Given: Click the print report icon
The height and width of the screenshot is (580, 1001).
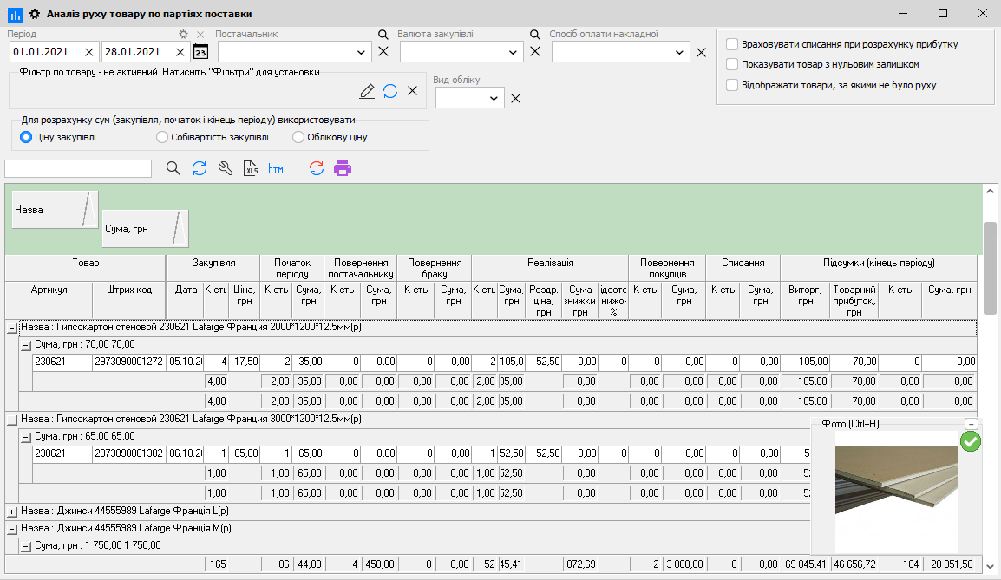Looking at the screenshot, I should pos(343,168).
